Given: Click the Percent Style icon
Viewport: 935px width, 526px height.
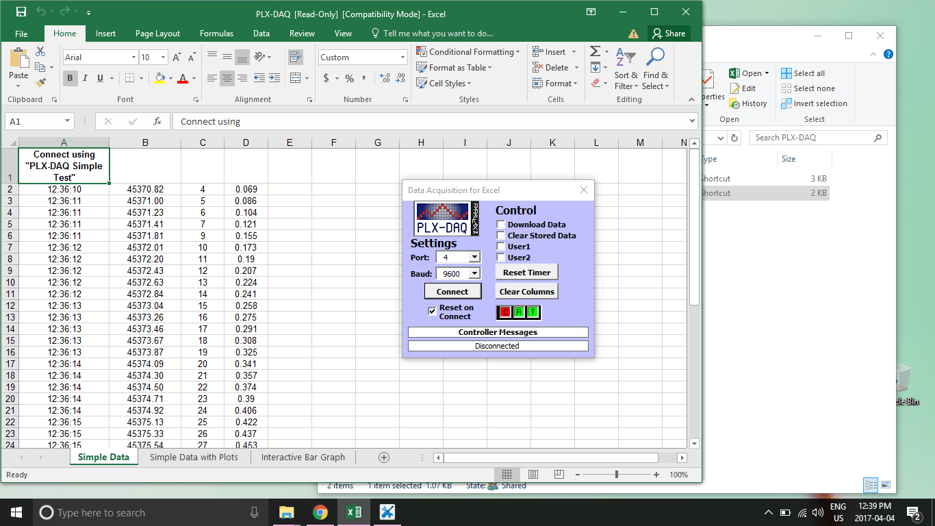Looking at the screenshot, I should click(x=349, y=78).
